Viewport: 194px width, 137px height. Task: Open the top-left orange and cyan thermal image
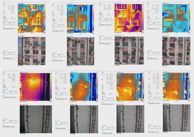point(30,18)
